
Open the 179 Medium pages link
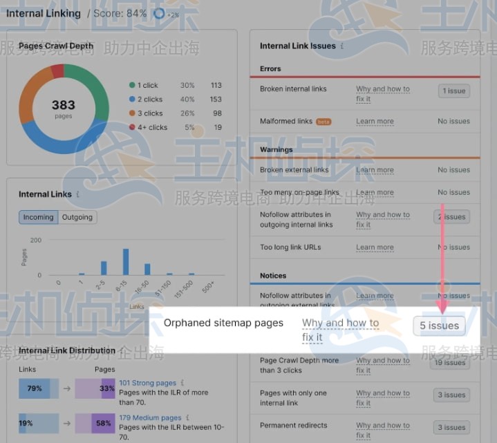[x=149, y=417]
